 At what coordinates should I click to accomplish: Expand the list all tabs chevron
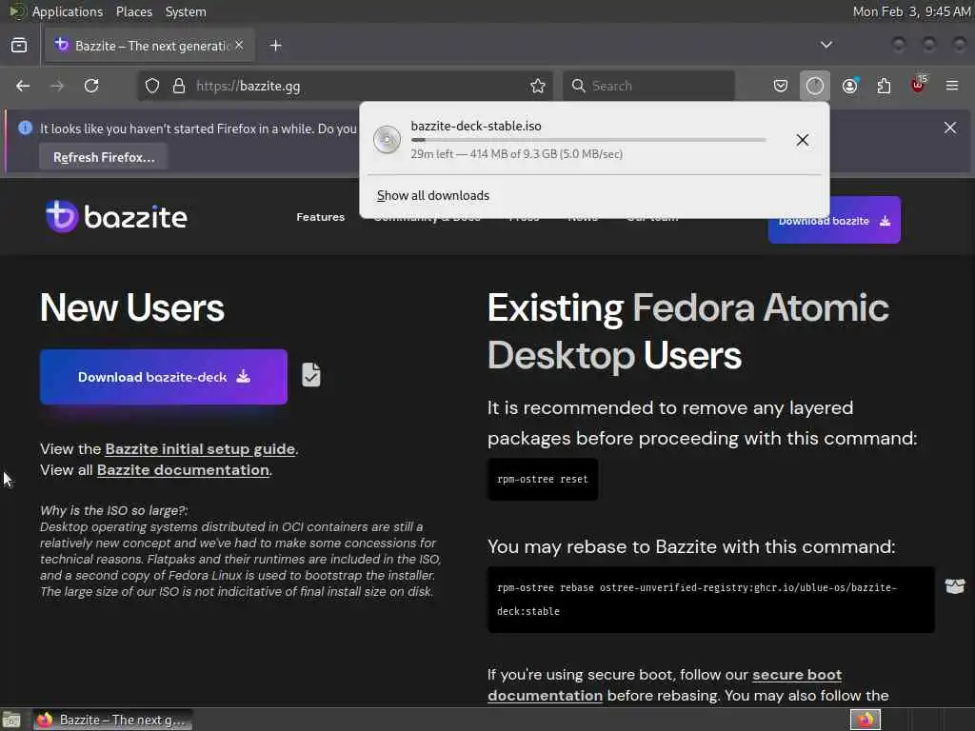click(826, 45)
